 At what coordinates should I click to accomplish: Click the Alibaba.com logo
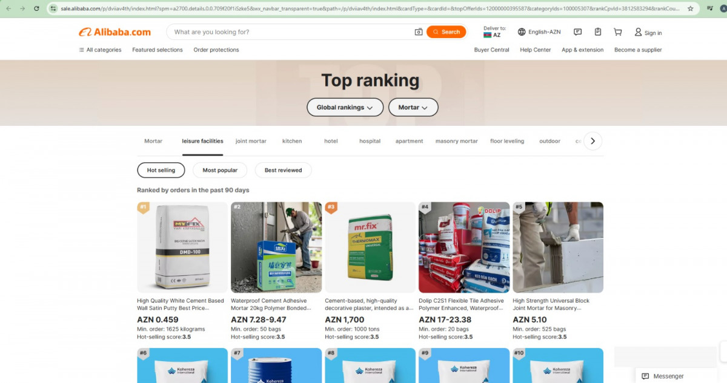tap(115, 32)
